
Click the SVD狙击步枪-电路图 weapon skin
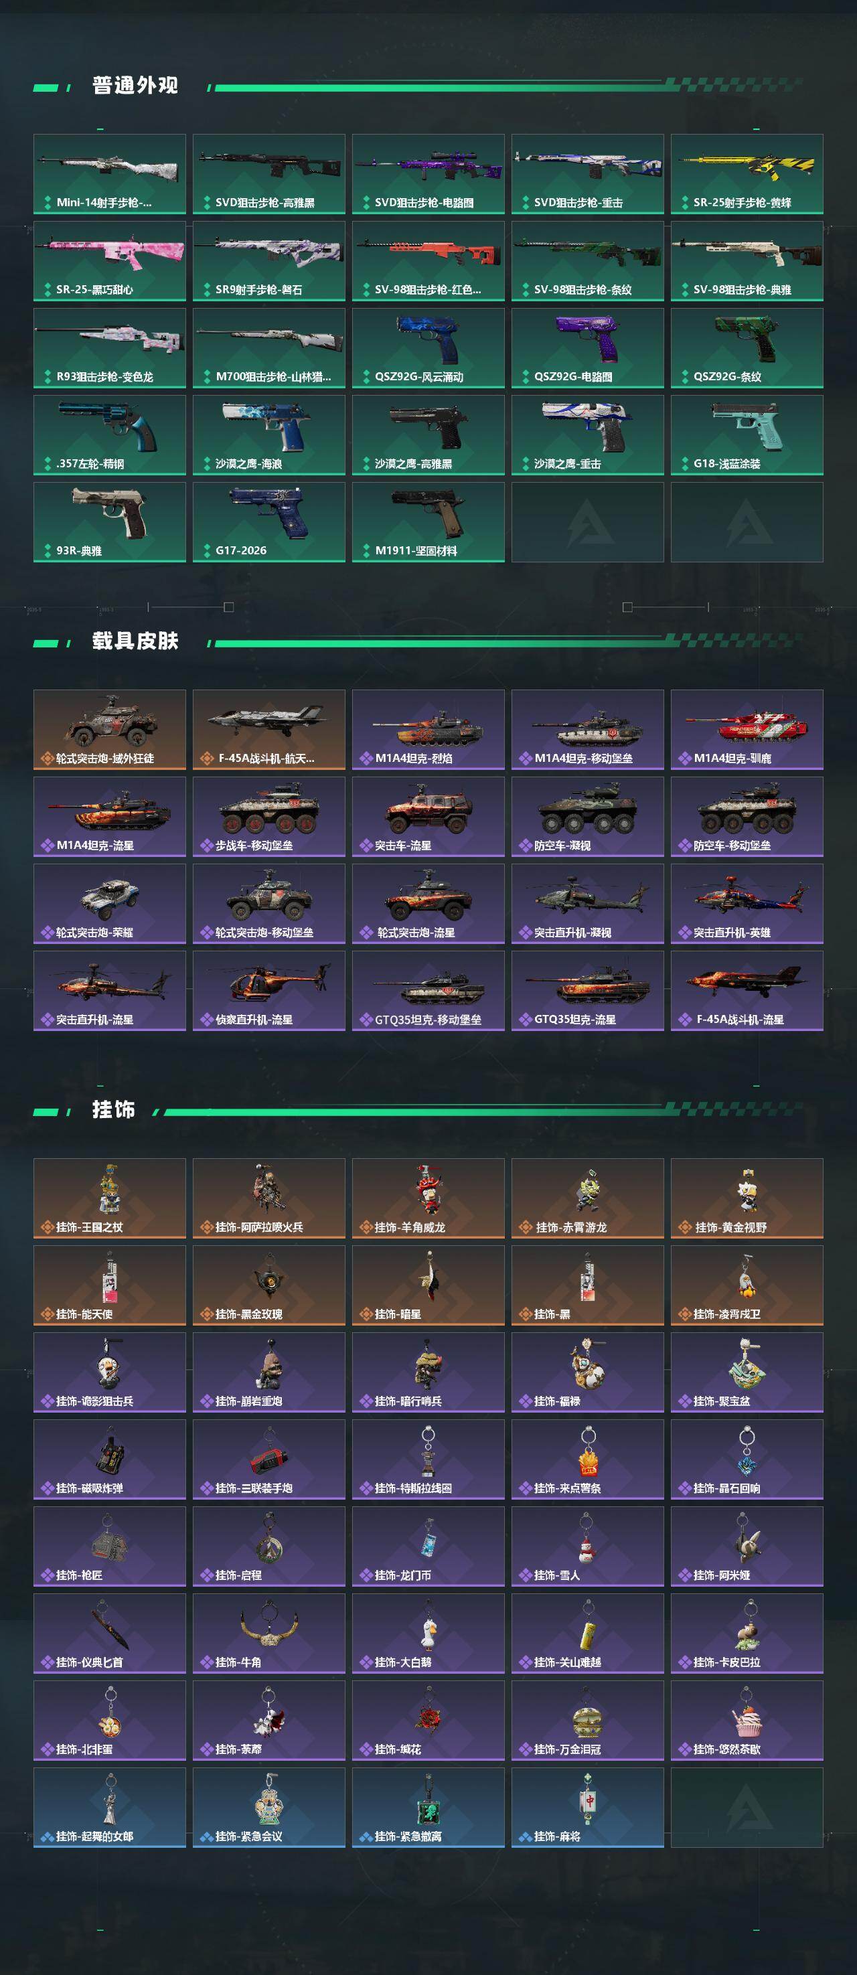428,174
